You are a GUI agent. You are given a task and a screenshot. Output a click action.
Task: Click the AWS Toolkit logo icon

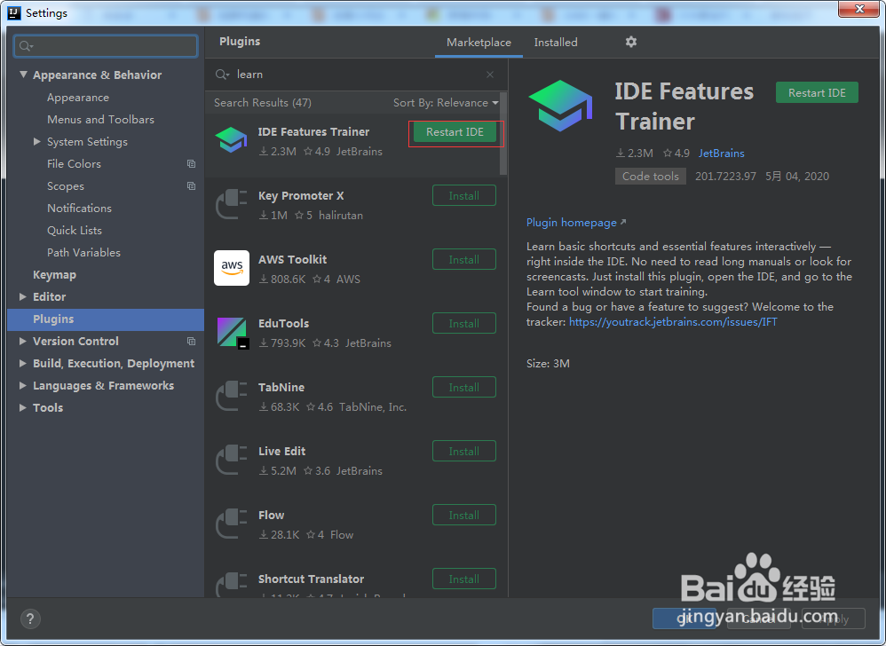pyautogui.click(x=232, y=268)
